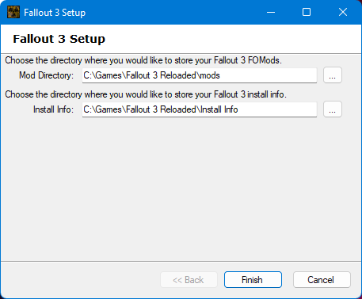Maximize the Fallout 3 Setup window
The image size is (362, 299).
coord(307,12)
